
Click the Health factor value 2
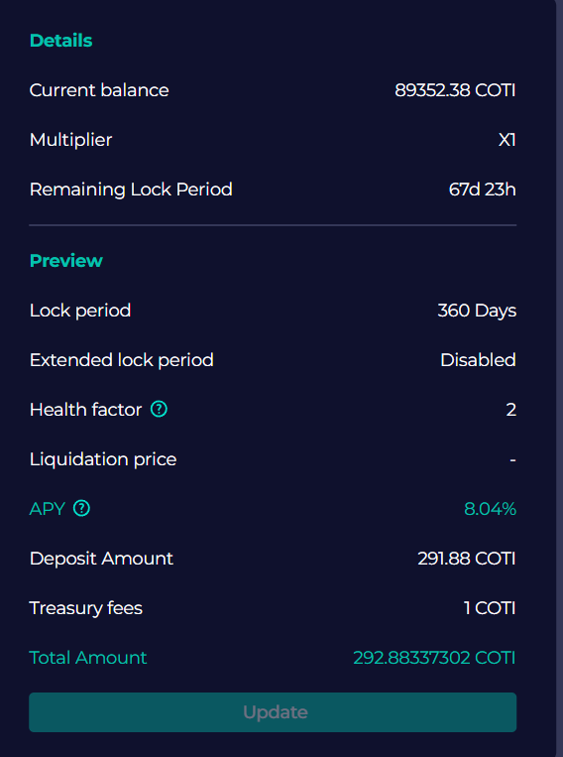click(511, 410)
